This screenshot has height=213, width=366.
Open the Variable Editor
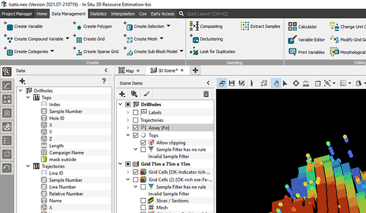coord(306,39)
